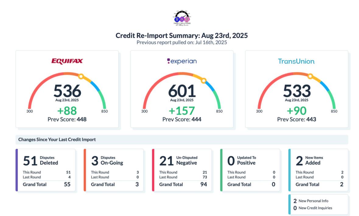Click 'Grand Total' label in New Items Added card
The width and height of the screenshot is (359, 216).
coord(307,184)
